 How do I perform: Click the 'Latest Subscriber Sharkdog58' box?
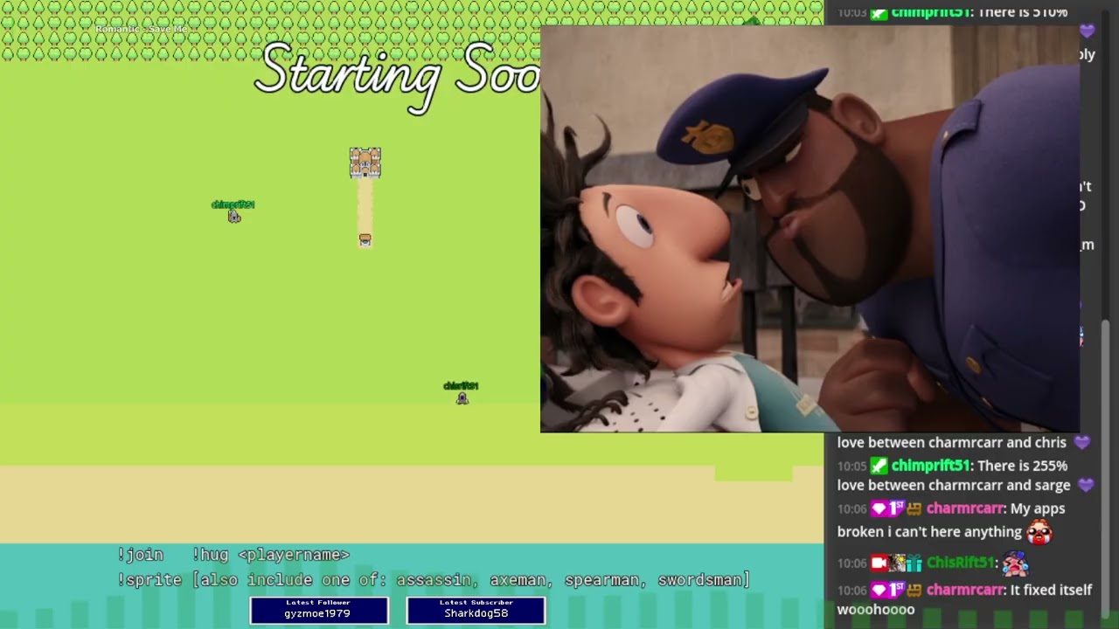pyautogui.click(x=476, y=610)
